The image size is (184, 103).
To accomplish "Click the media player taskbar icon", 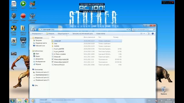I will tap(33, 101).
